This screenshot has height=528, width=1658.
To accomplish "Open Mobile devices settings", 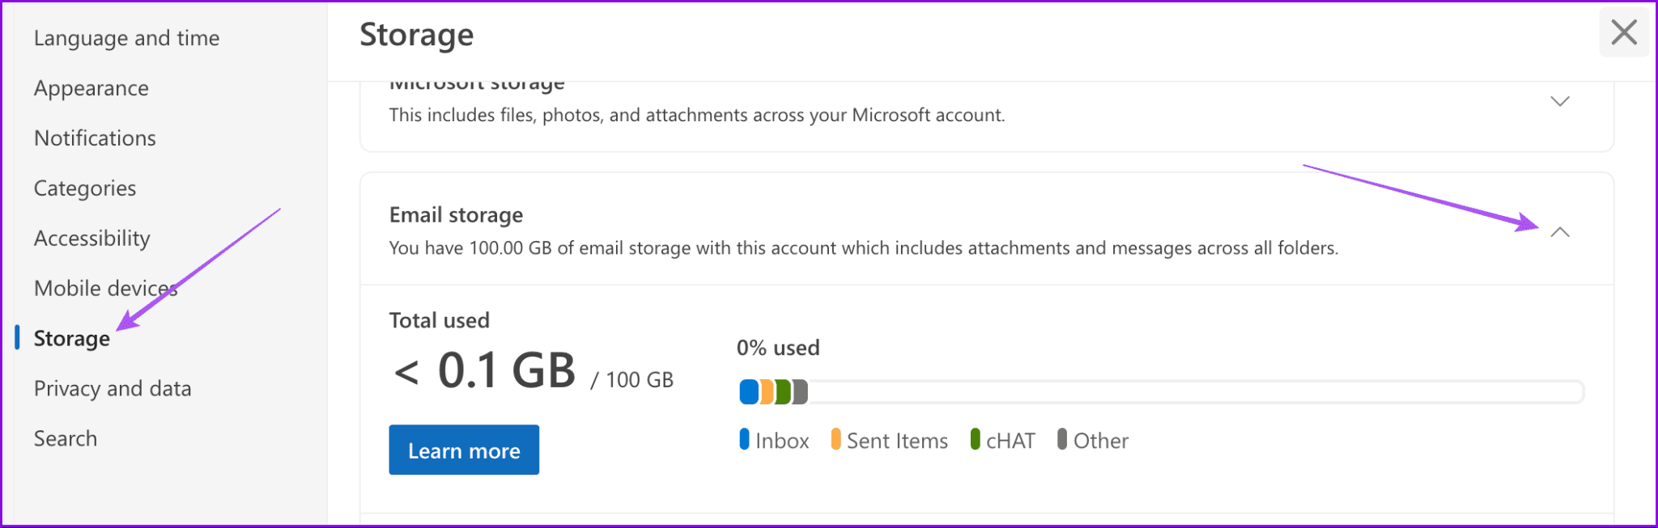I will click(105, 288).
